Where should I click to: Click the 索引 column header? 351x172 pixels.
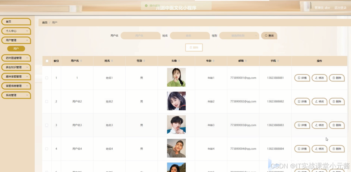coord(56,61)
